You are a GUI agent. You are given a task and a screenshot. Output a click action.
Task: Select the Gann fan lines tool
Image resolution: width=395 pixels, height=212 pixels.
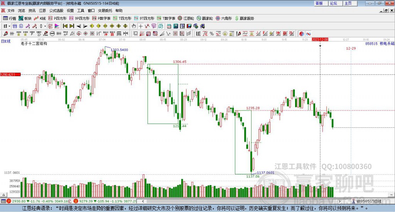pyautogui.click(x=142, y=33)
